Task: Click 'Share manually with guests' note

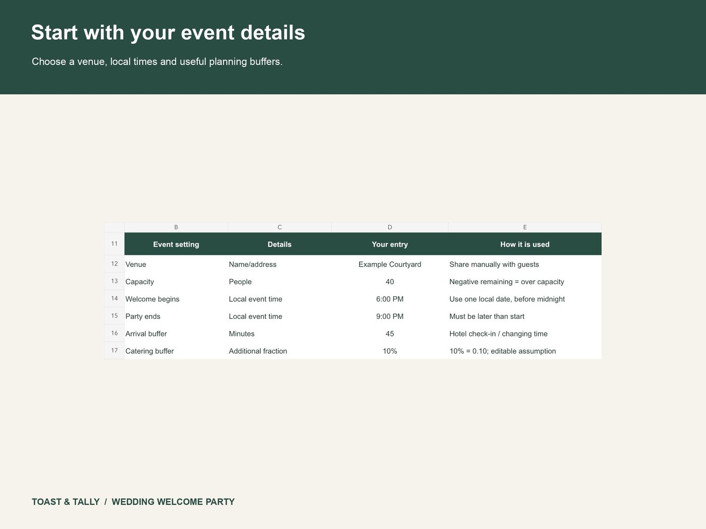Action: pos(525,264)
